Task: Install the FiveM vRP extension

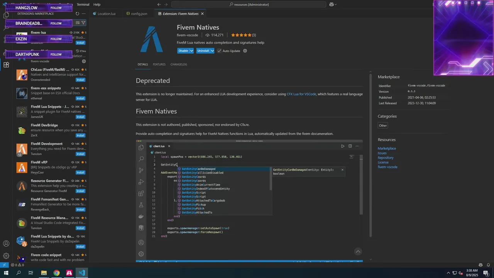Action: (x=80, y=172)
